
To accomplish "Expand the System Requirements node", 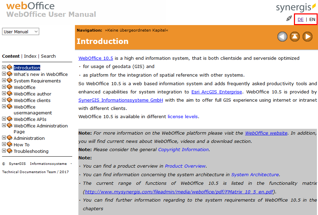I will coord(4,80).
